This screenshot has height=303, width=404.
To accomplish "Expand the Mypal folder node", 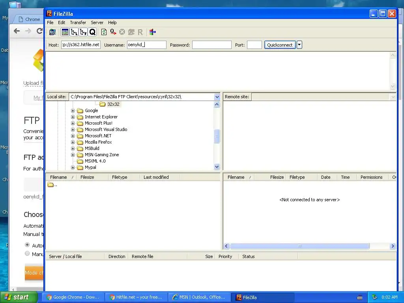I will tap(73, 167).
